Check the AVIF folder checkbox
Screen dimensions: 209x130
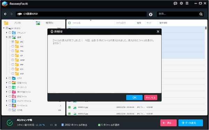[x=13, y=73]
